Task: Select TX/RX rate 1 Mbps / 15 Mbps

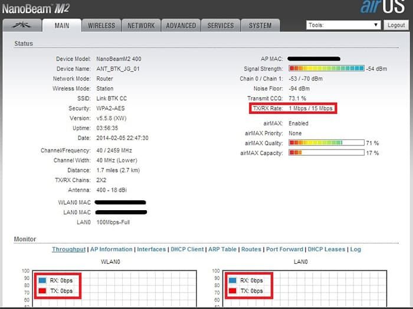Action: click(x=310, y=108)
